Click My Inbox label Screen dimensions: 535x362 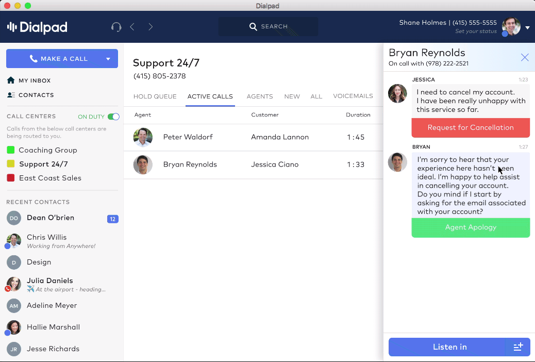click(x=35, y=80)
